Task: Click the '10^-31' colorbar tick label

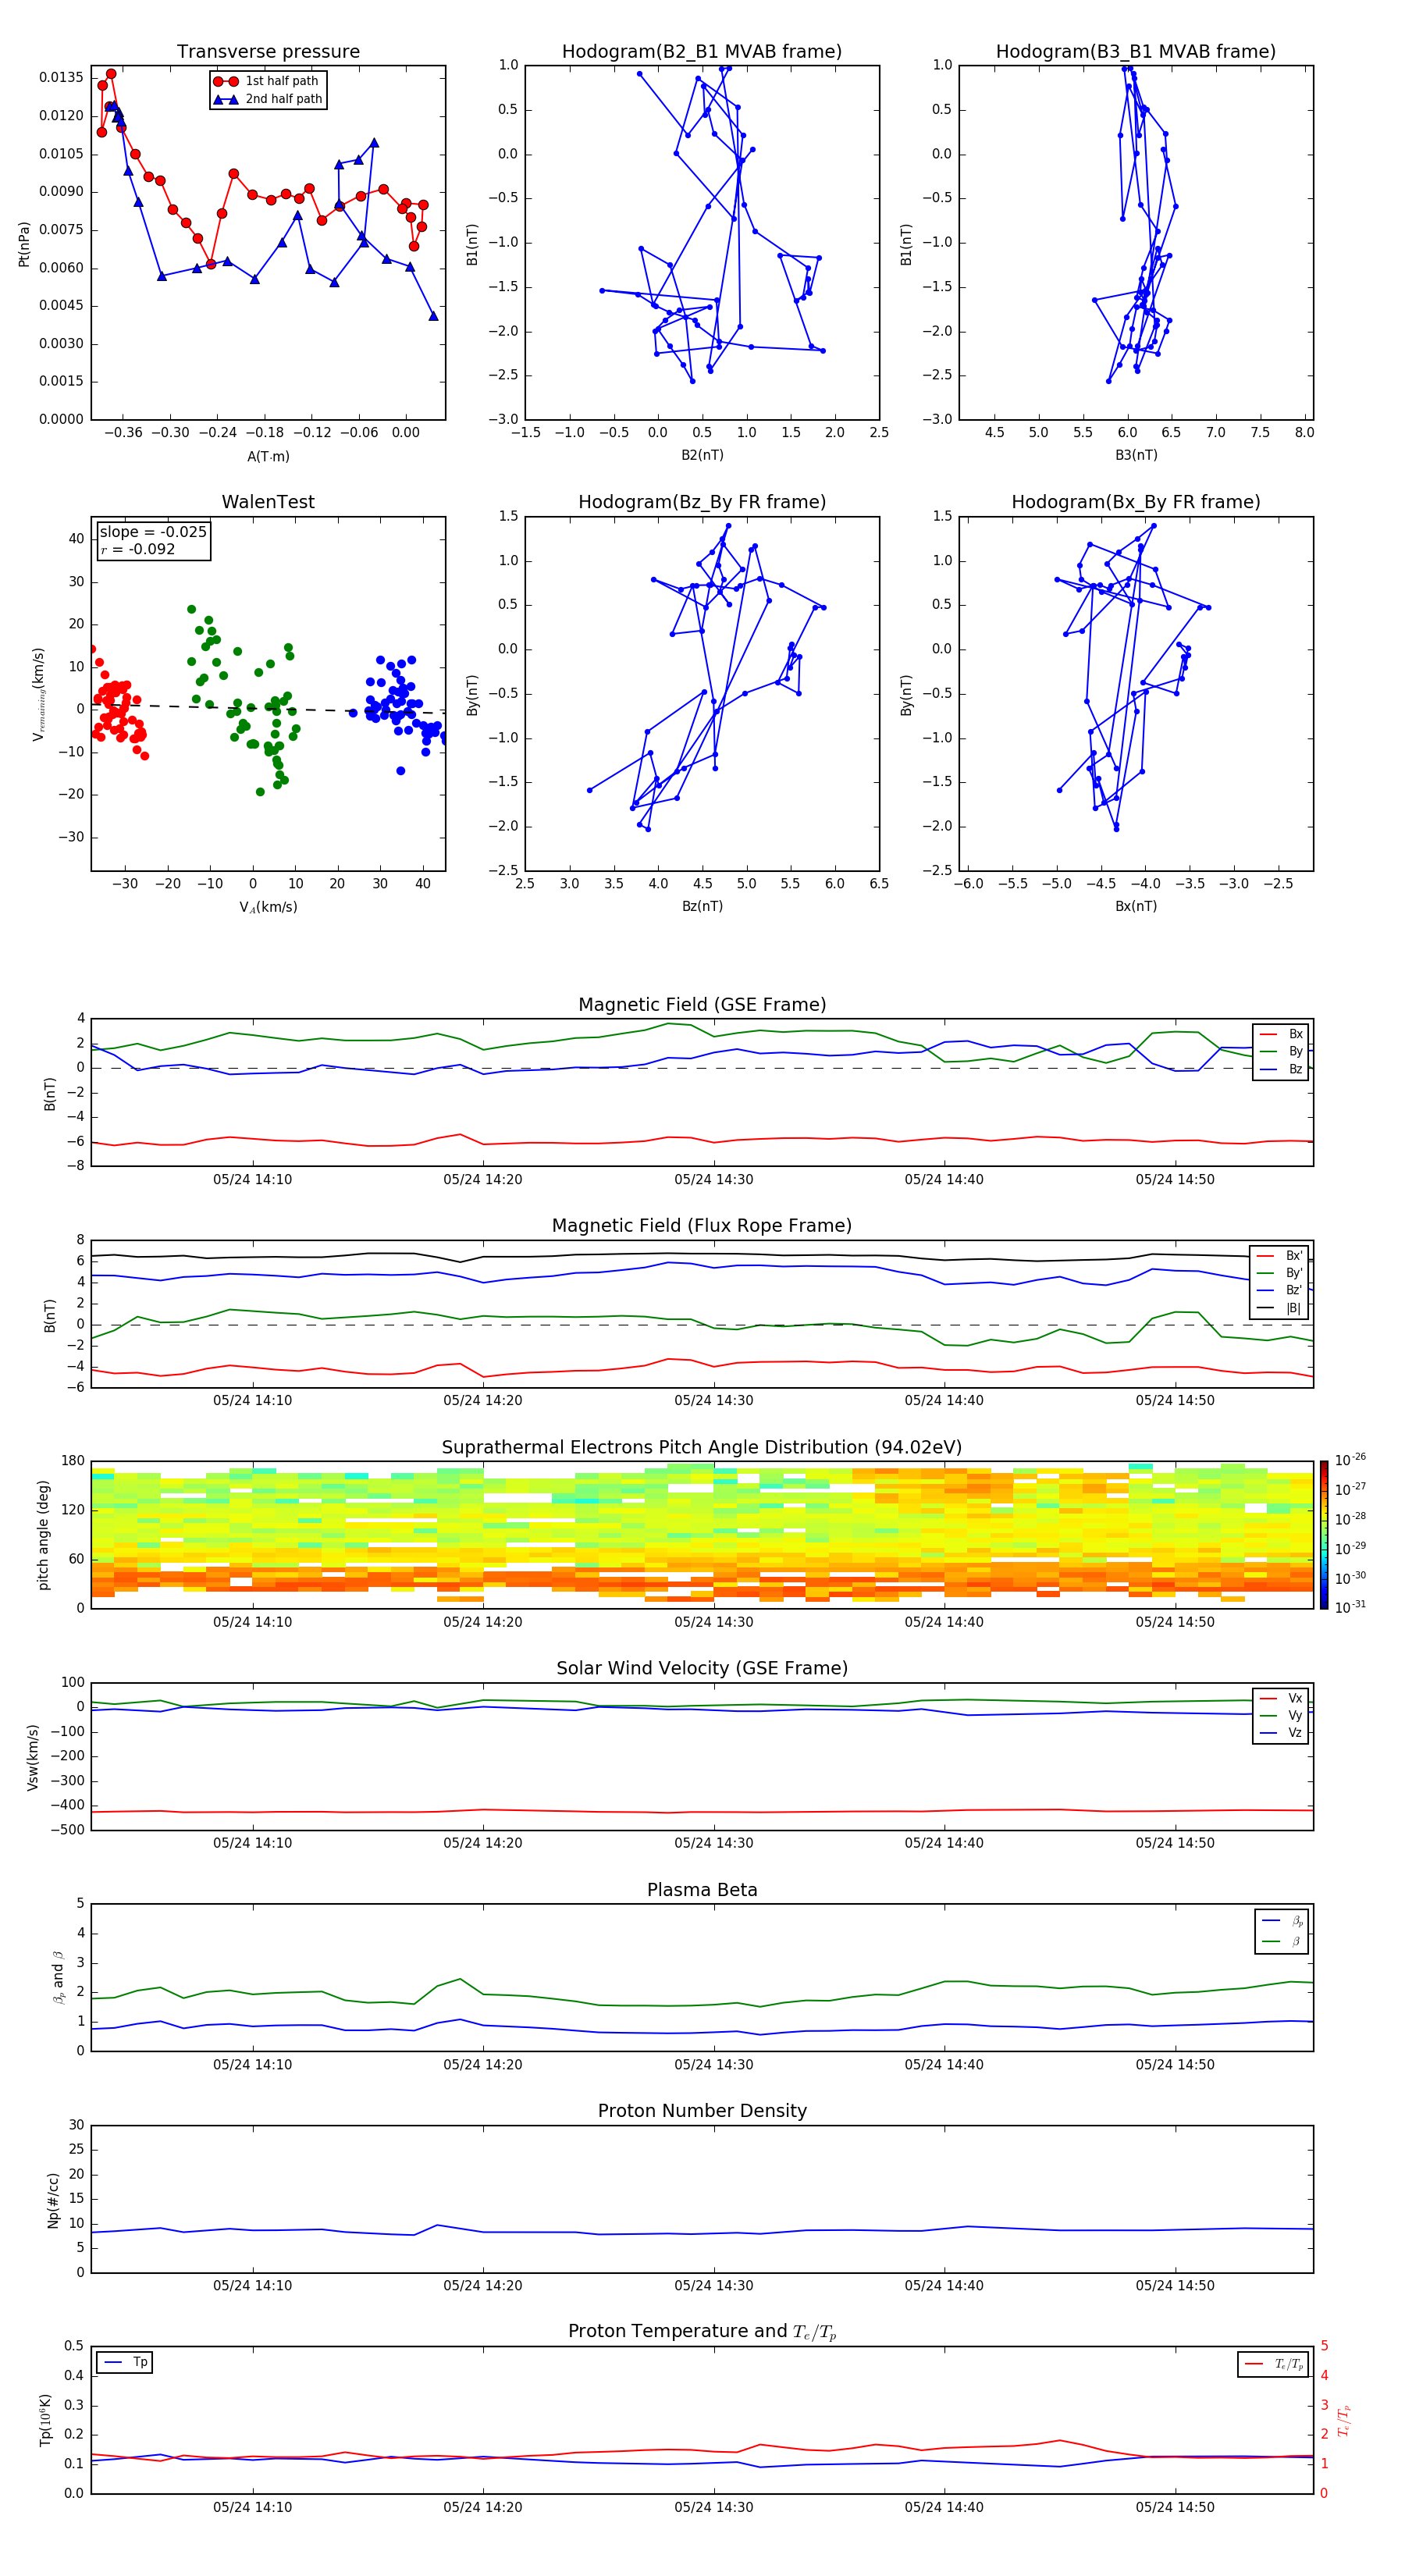Action: (x=1350, y=1607)
